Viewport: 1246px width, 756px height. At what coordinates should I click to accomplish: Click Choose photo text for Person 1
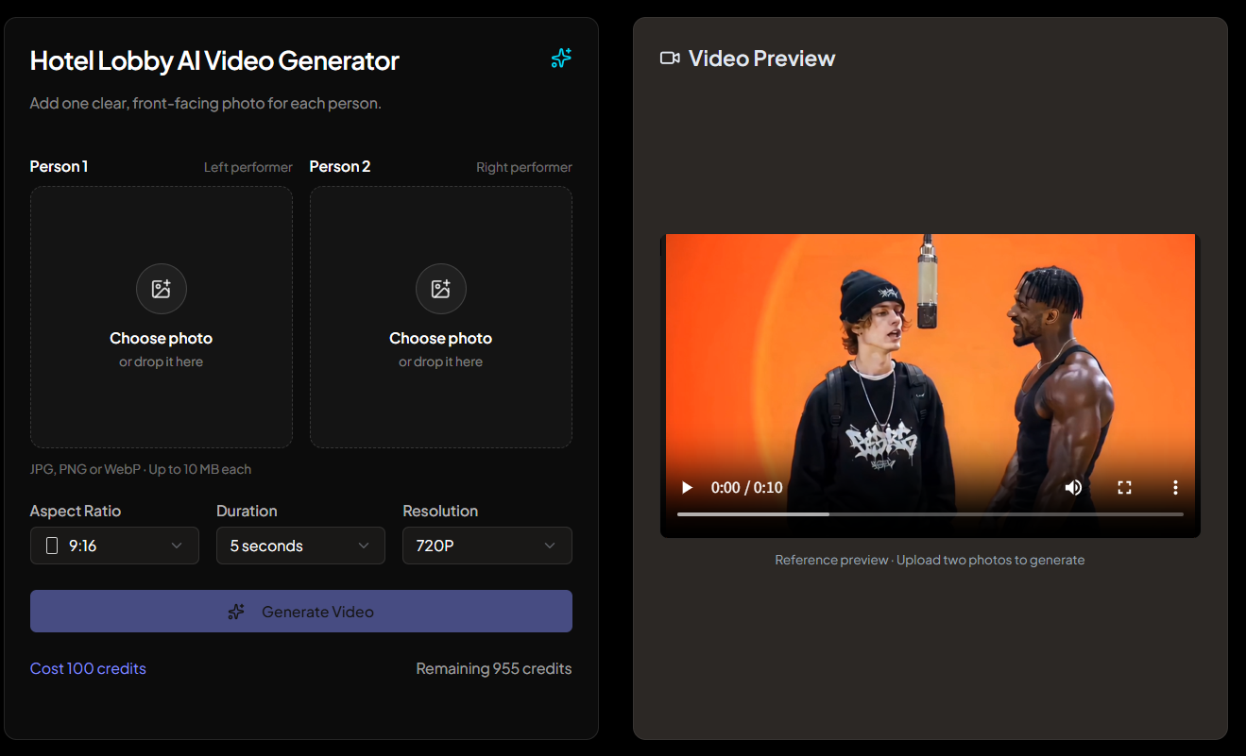(162, 338)
